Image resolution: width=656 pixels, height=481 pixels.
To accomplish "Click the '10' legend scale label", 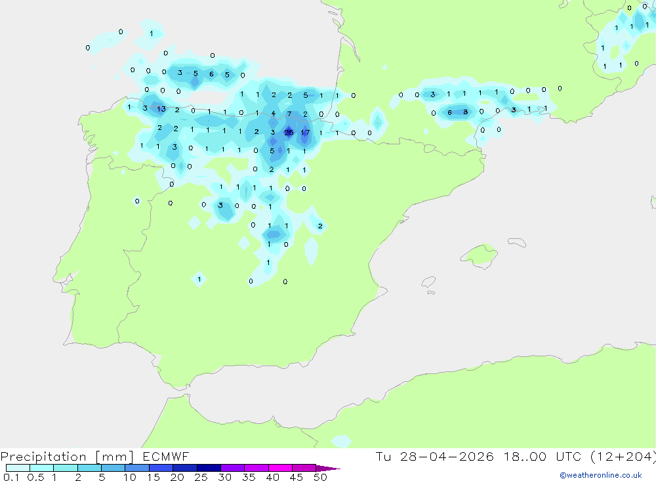I will (130, 477).
